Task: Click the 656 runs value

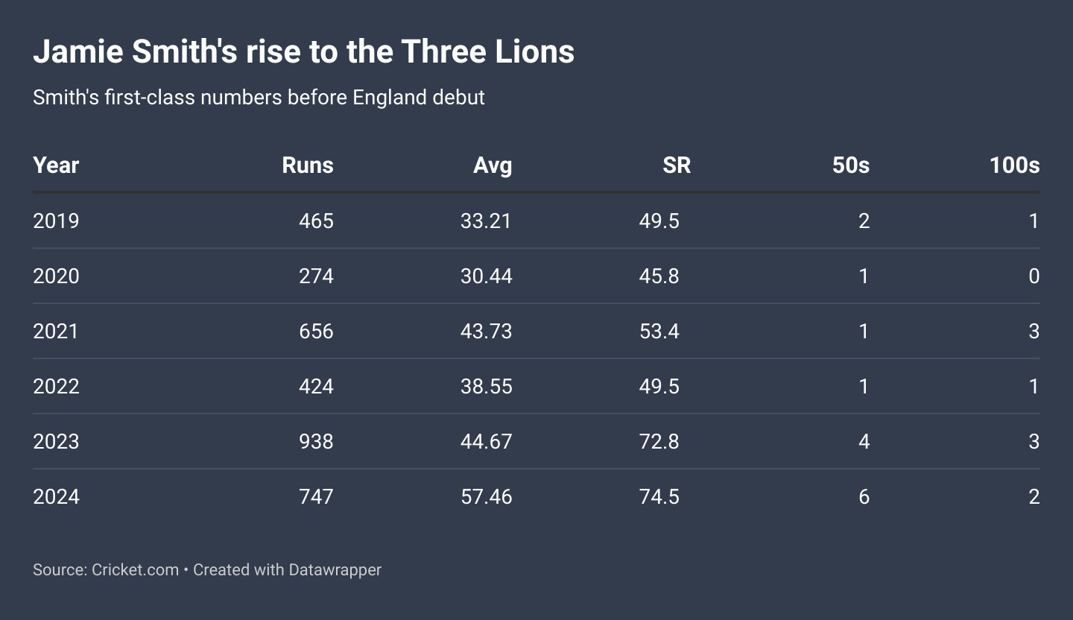Action: (x=316, y=332)
